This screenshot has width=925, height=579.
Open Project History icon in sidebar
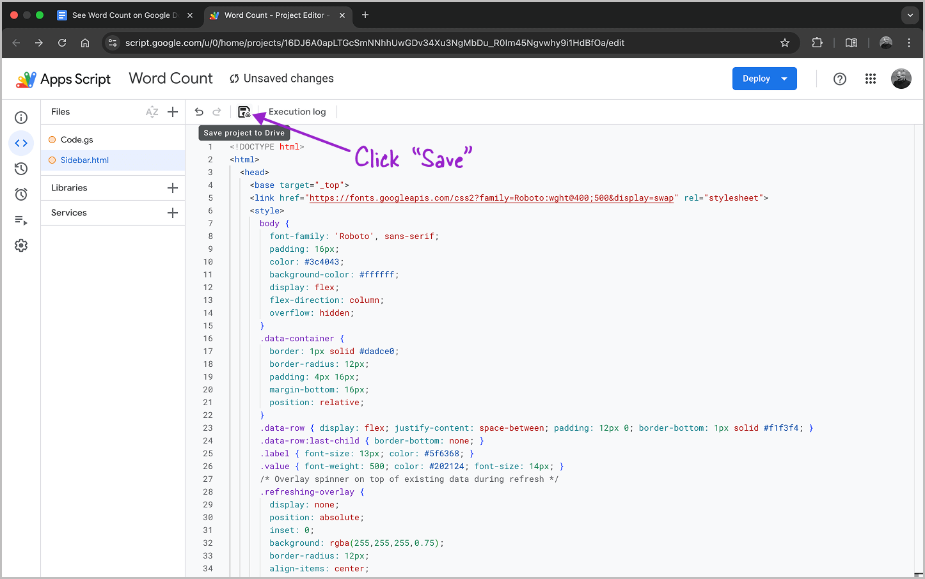(21, 169)
